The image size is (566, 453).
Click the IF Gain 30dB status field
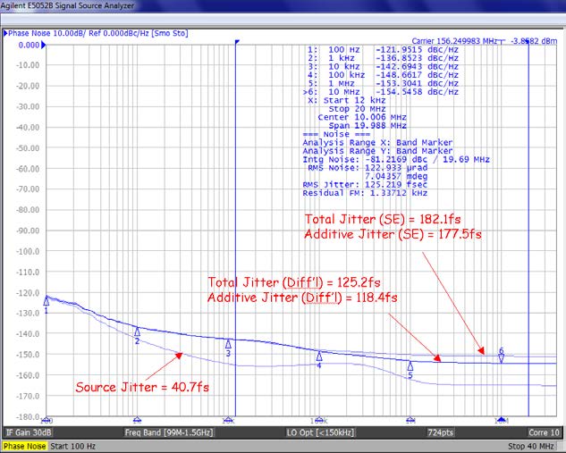coord(28,432)
